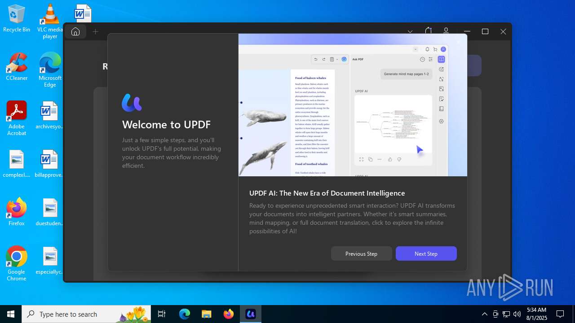Click the gift/notification icon in UPDF title bar
Viewport: 575px width, 323px height.
click(428, 31)
